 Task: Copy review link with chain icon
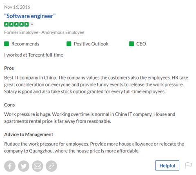pyautogui.click(x=51, y=166)
